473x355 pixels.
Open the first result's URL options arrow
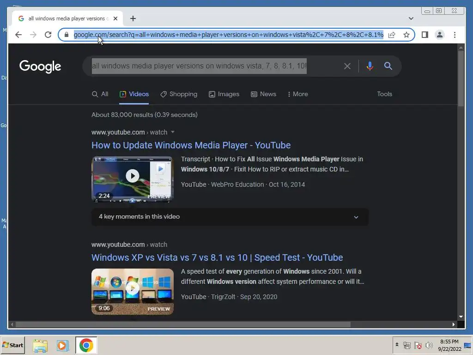(173, 132)
